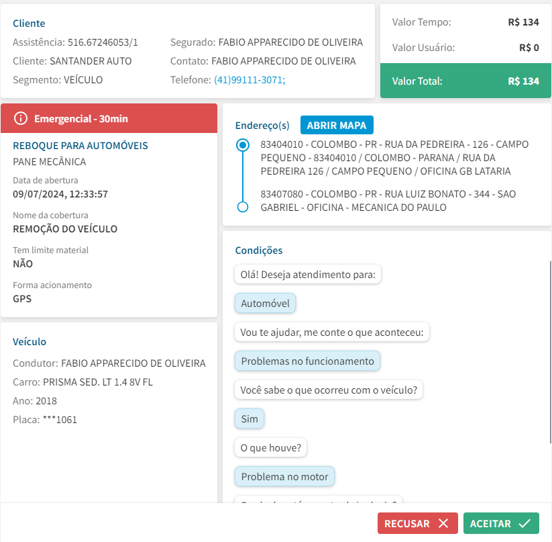This screenshot has height=542, width=552.
Task: Select the filled origin marker on the route
Action: pyautogui.click(x=243, y=144)
